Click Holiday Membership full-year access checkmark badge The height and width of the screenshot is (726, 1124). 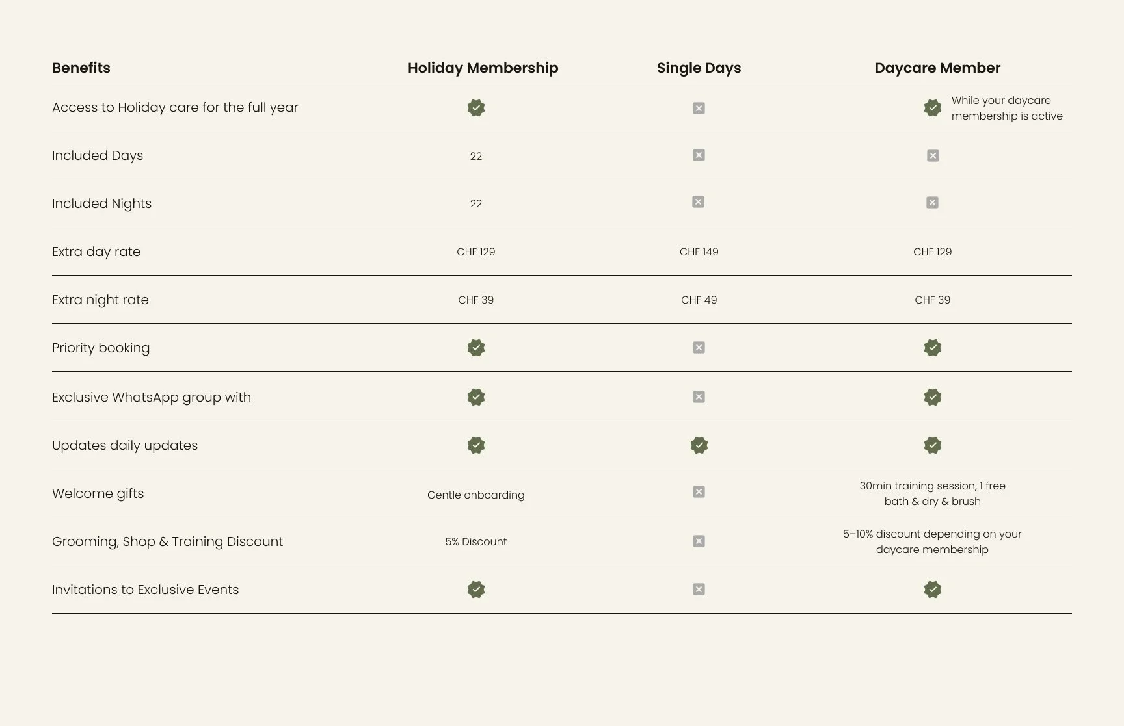click(x=476, y=108)
